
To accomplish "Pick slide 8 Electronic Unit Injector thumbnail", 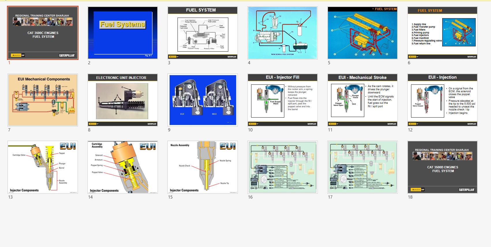I will tap(123, 100).
